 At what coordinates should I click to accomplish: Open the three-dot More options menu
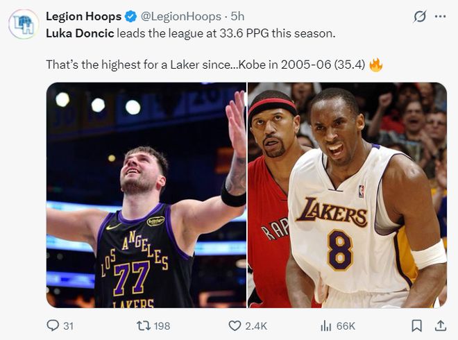click(x=440, y=16)
